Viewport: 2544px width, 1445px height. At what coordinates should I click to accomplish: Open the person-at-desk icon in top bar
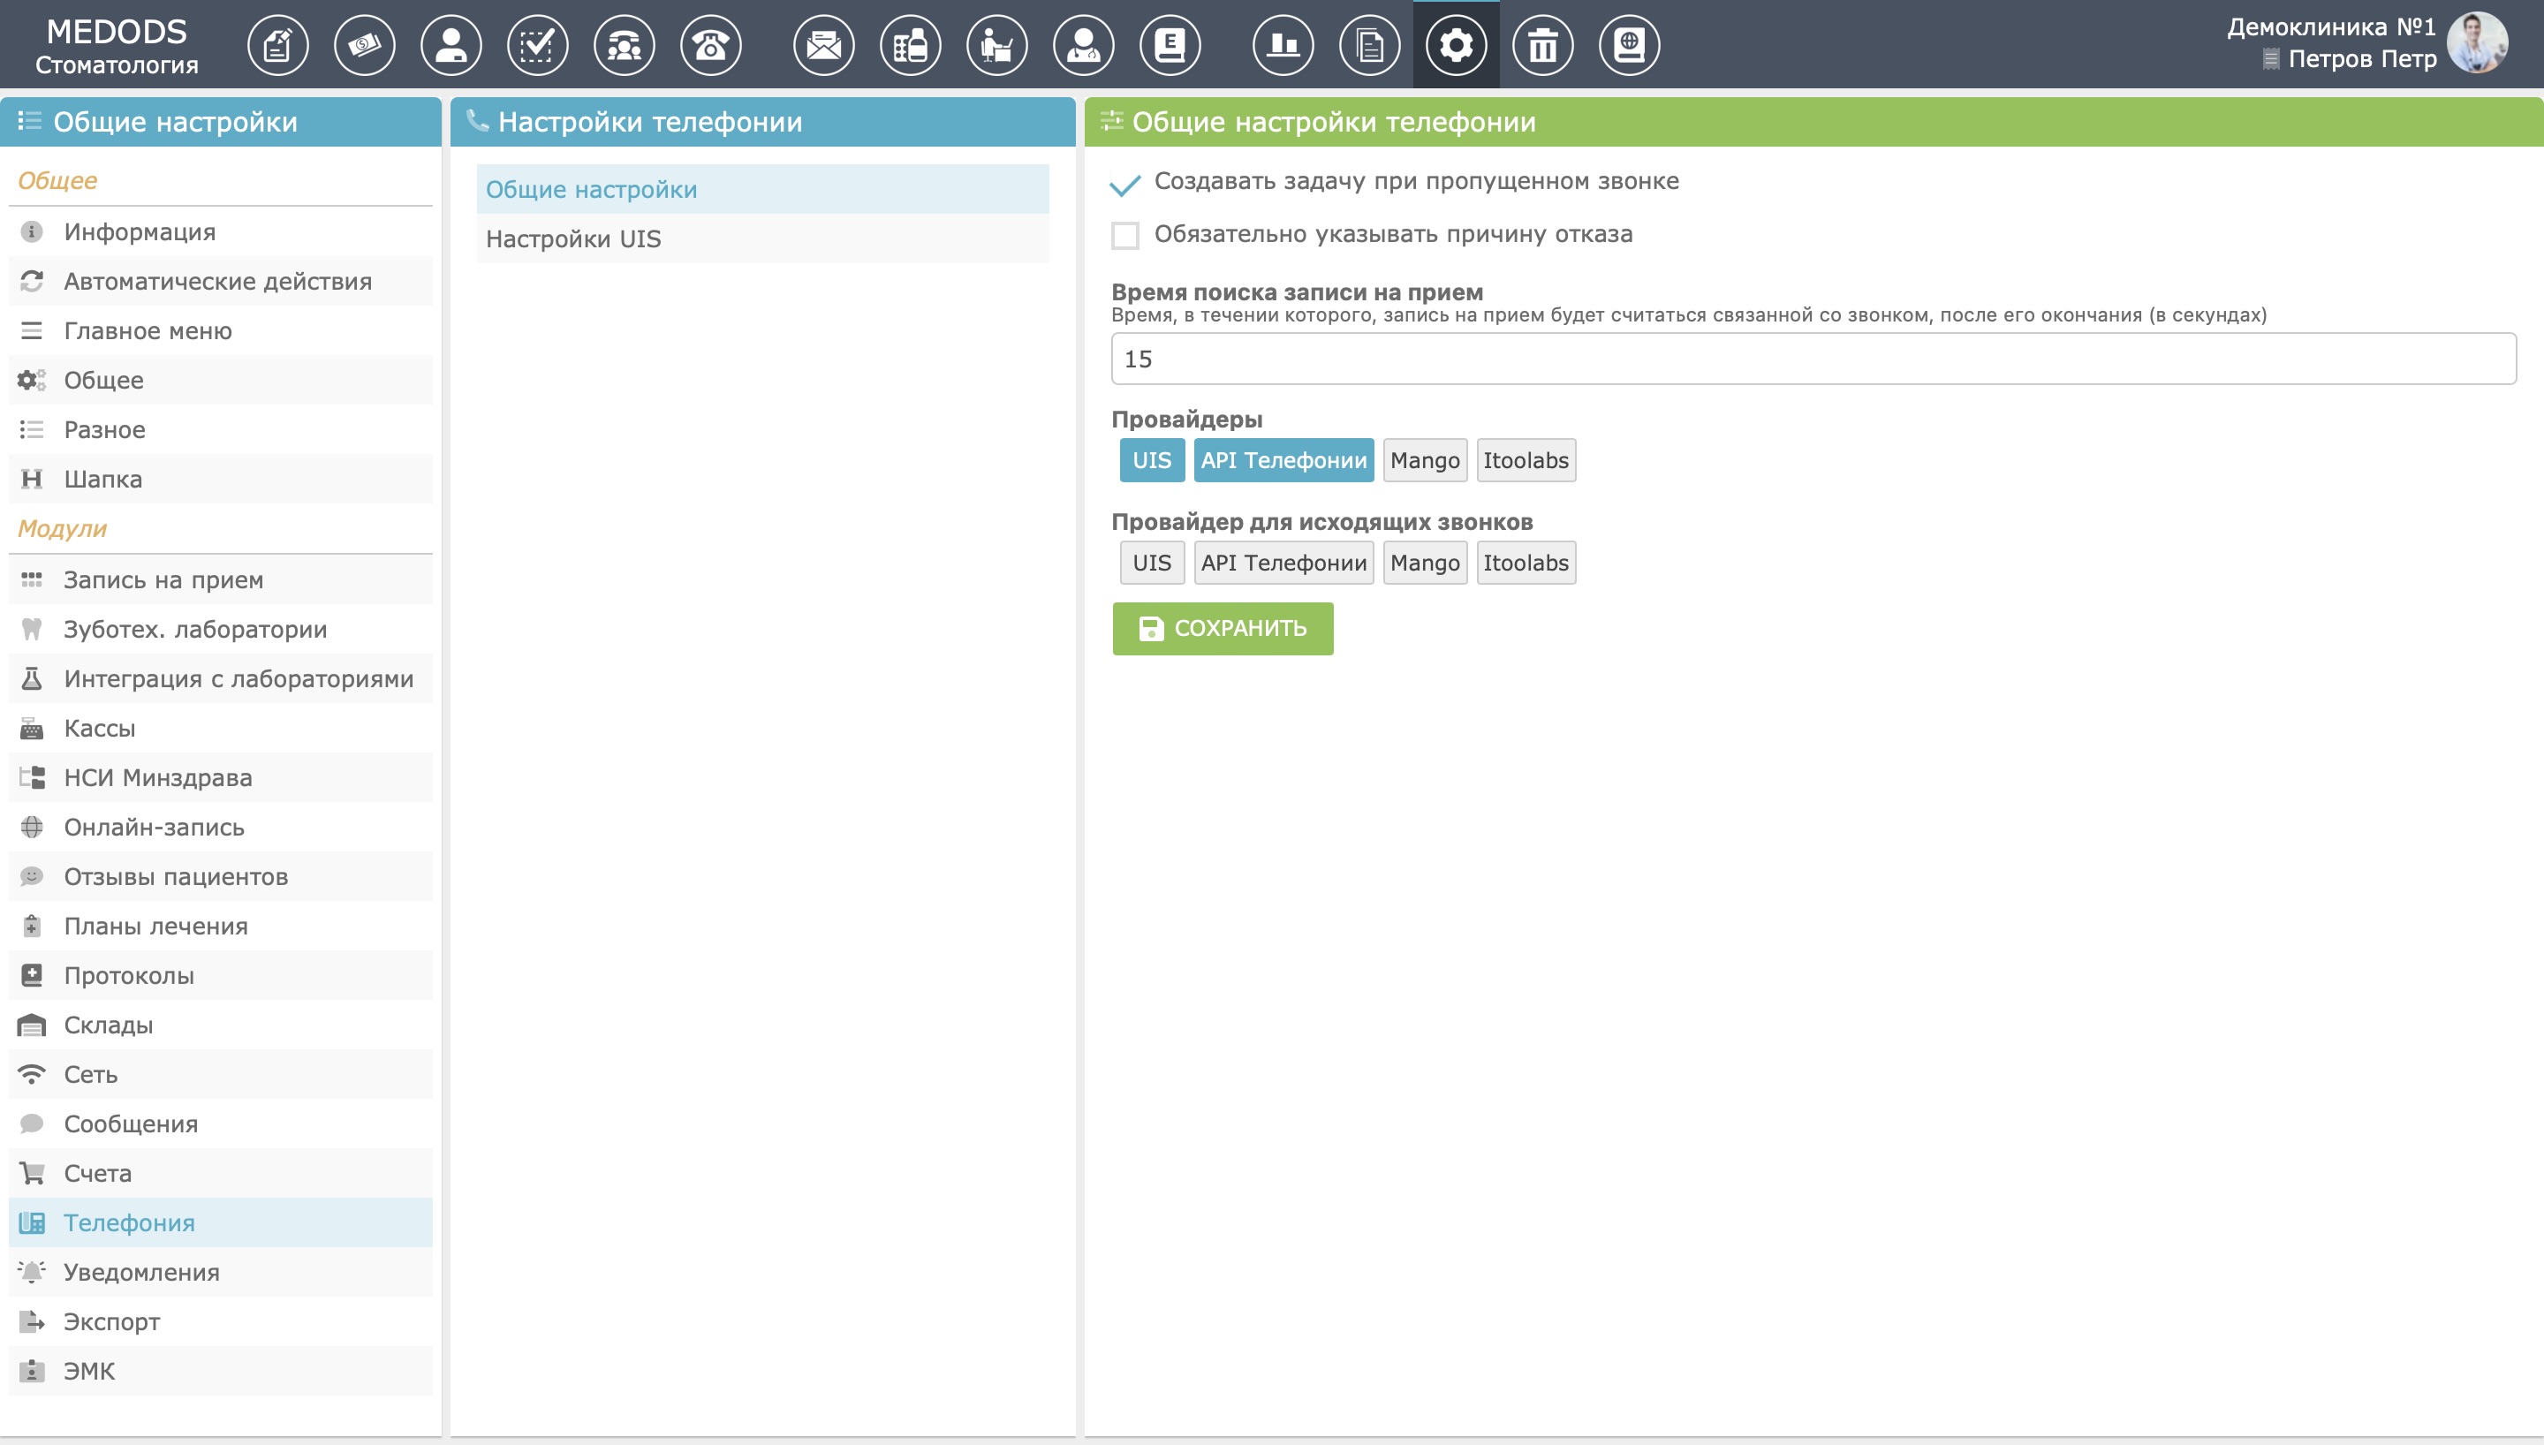(x=997, y=45)
